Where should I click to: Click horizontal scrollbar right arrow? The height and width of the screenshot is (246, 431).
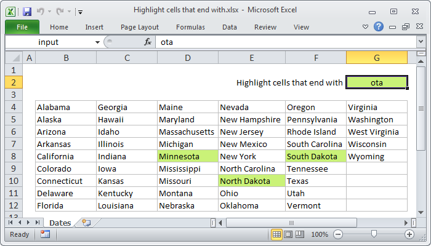(x=406, y=223)
